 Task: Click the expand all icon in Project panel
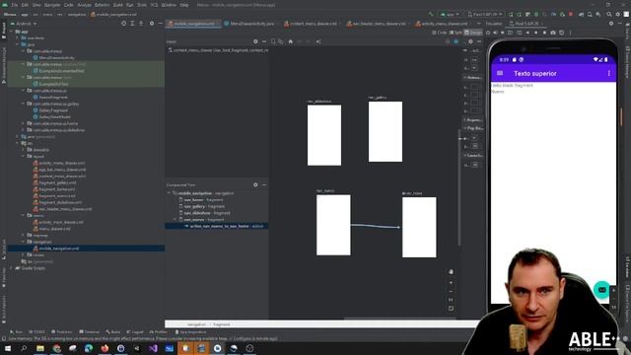click(132, 24)
